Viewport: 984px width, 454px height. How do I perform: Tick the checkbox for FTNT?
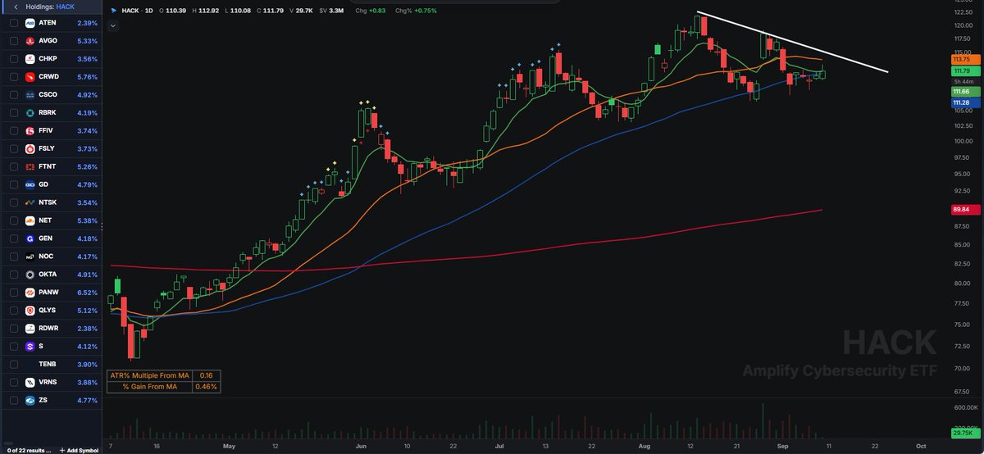click(x=13, y=166)
